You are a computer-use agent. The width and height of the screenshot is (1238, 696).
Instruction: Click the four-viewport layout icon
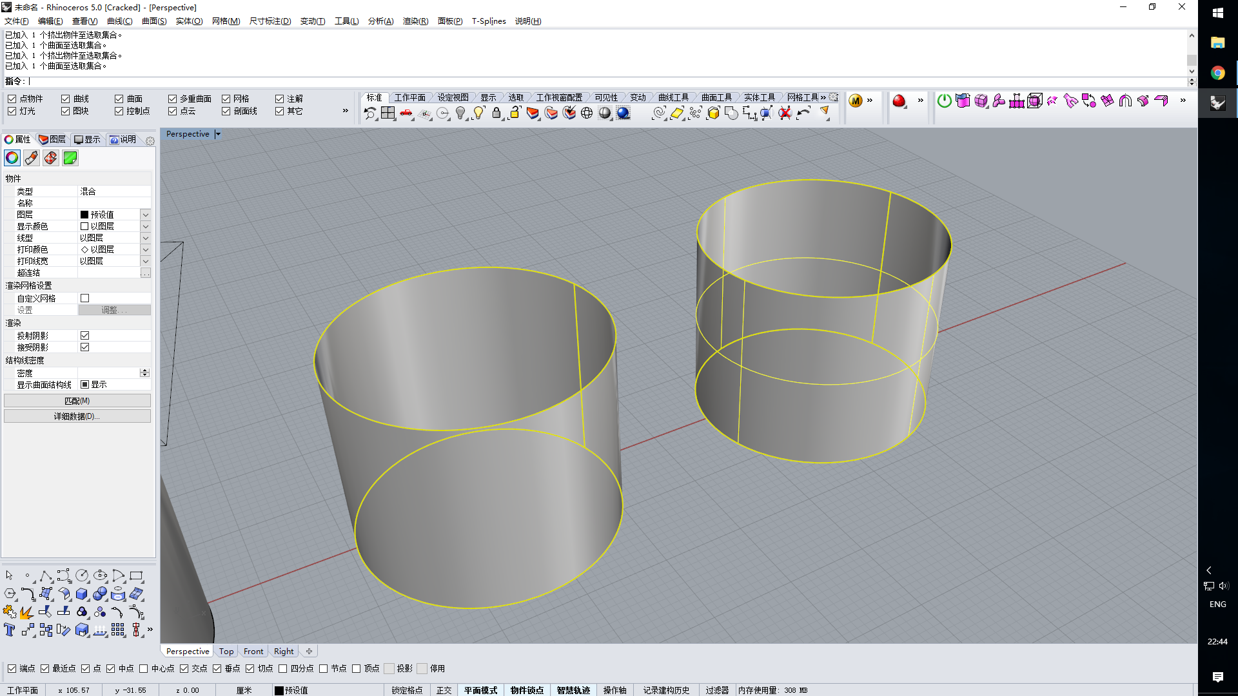coord(388,113)
